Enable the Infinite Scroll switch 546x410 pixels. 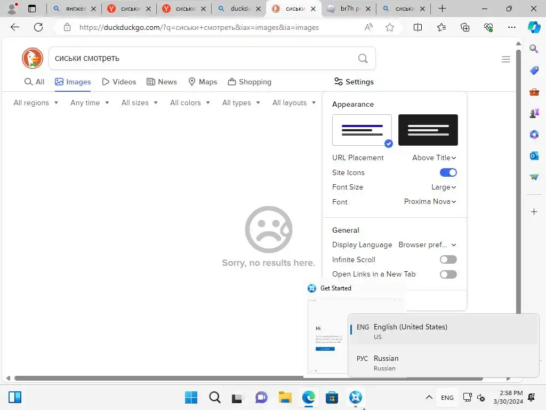coord(448,259)
